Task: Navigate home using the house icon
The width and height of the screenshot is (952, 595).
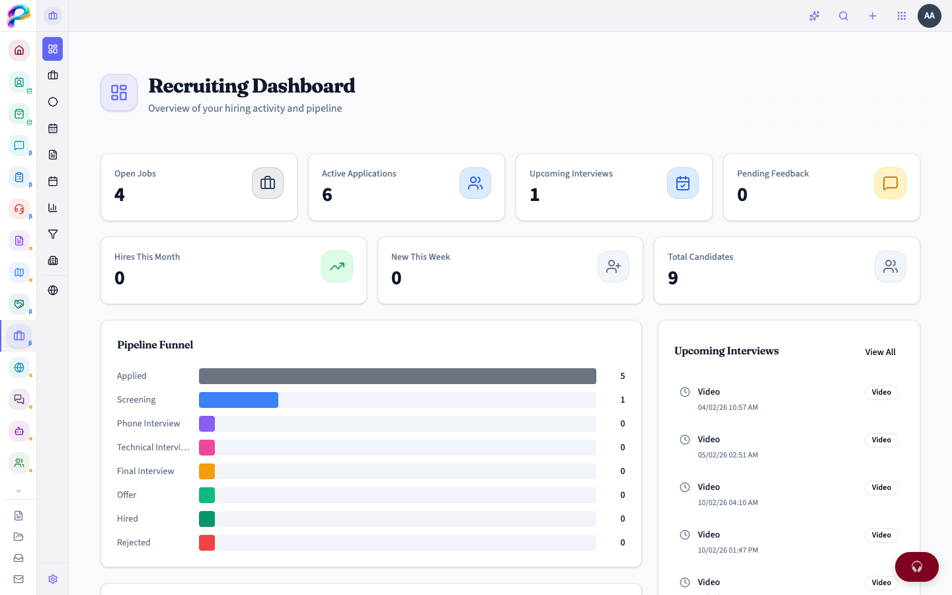Action: point(19,50)
